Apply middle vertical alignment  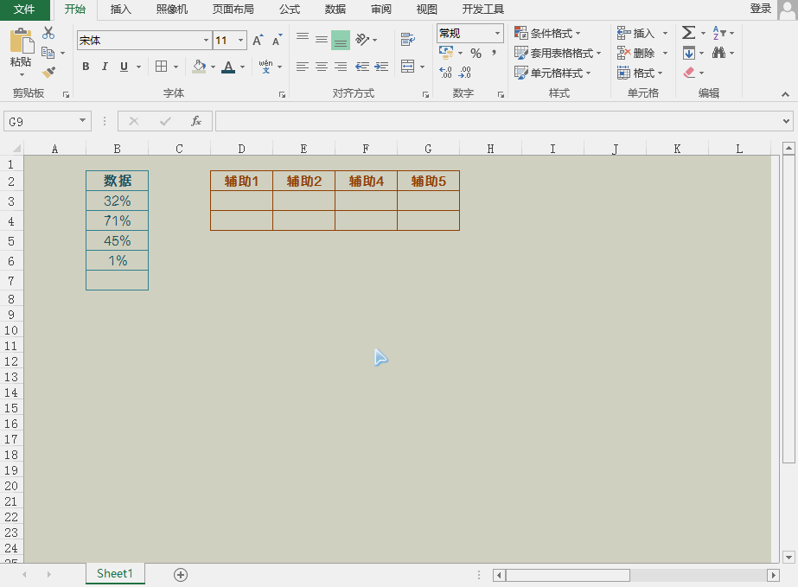tap(321, 39)
